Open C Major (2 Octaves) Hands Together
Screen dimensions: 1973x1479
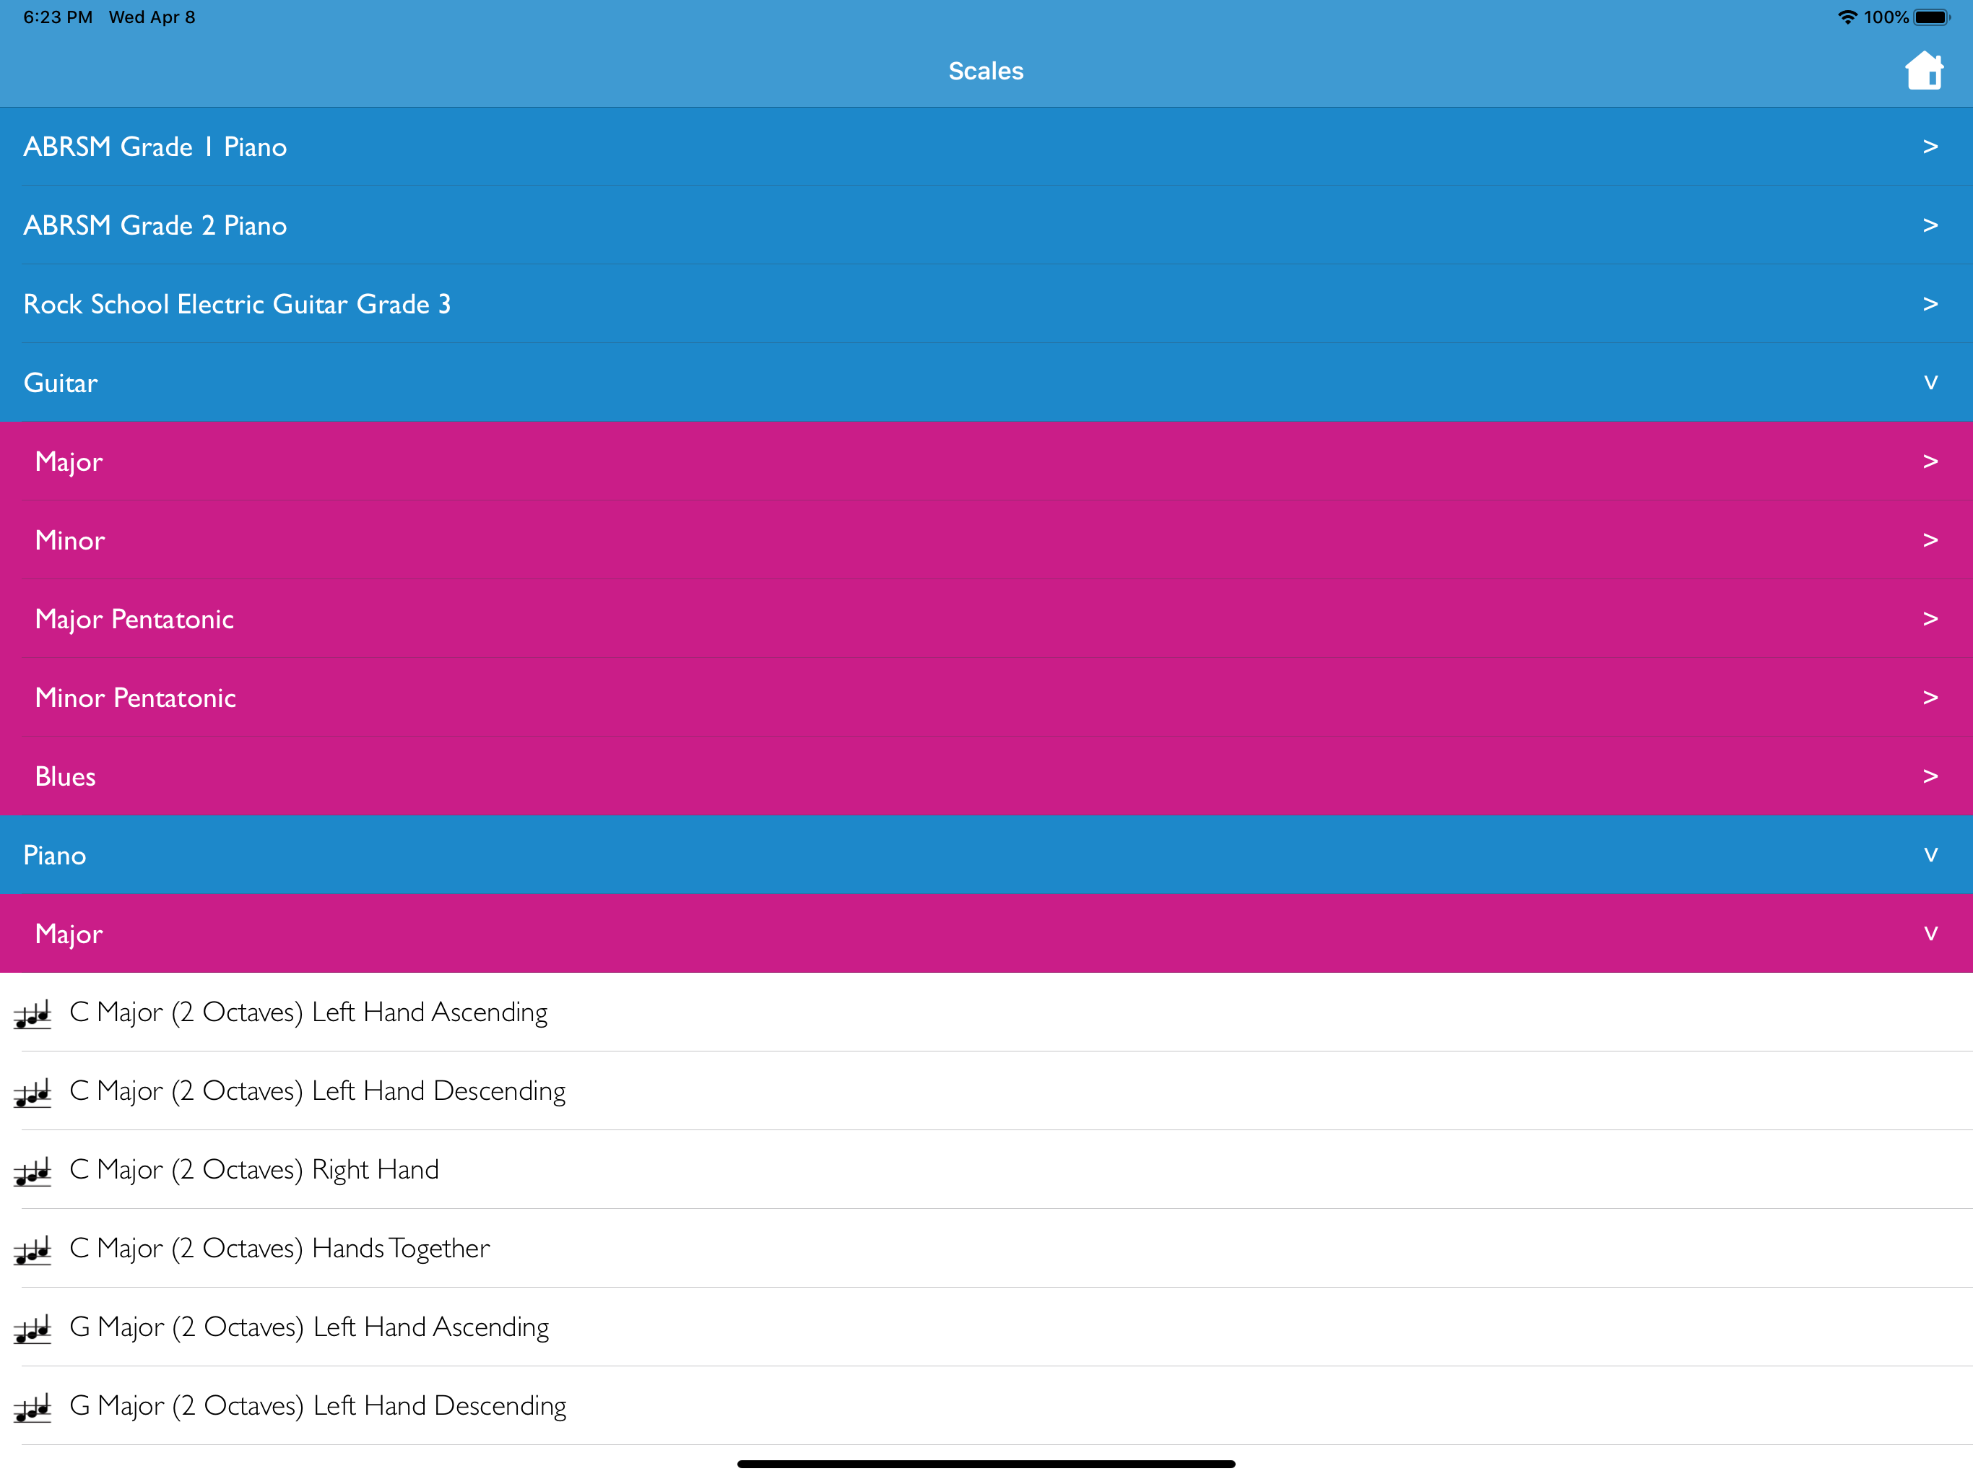986,1248
